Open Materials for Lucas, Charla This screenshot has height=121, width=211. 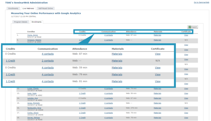[x=157, y=89]
